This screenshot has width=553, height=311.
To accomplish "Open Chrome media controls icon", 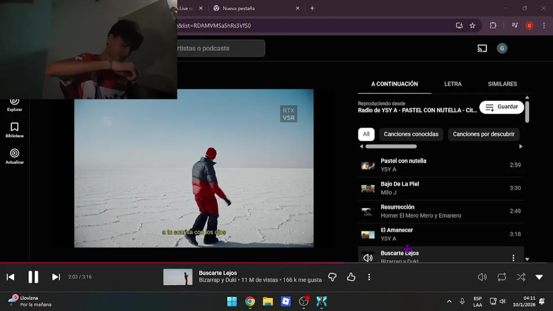I will tap(515, 25).
